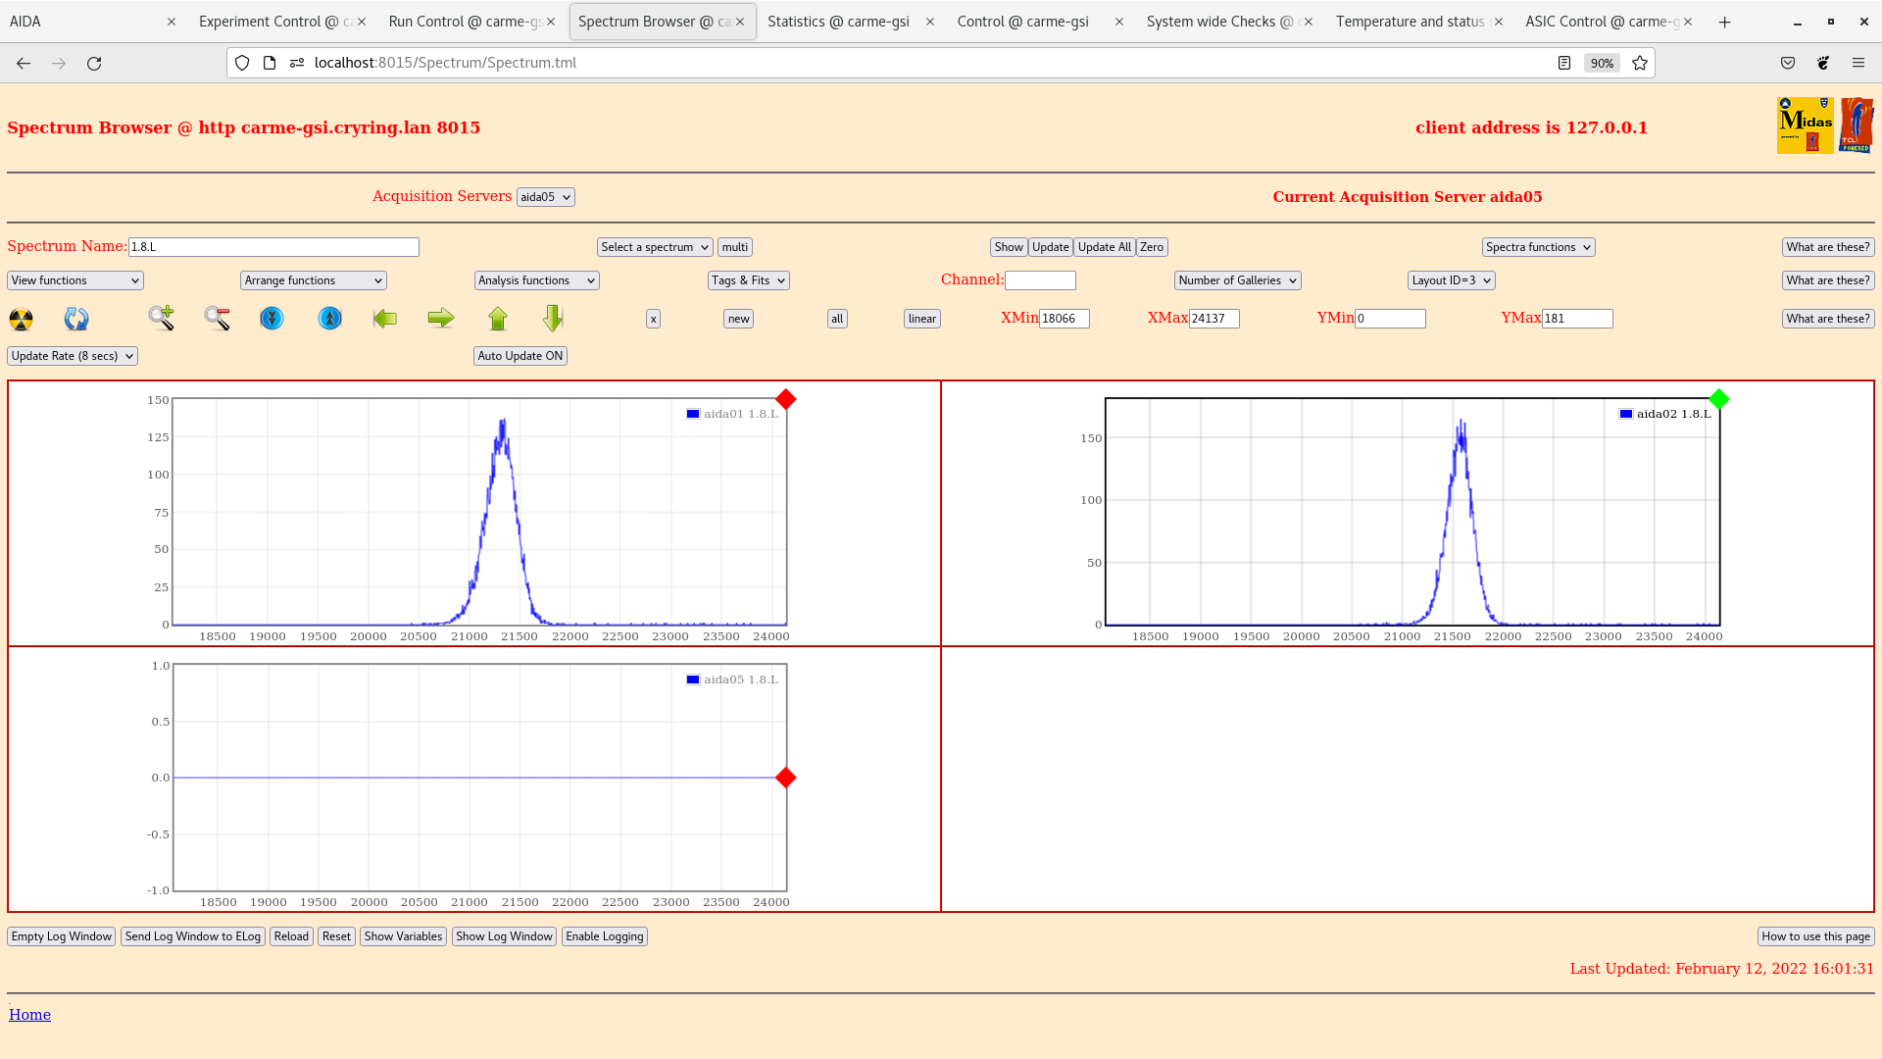Click the XMax input field
This screenshot has height=1059, width=1882.
click(1213, 319)
